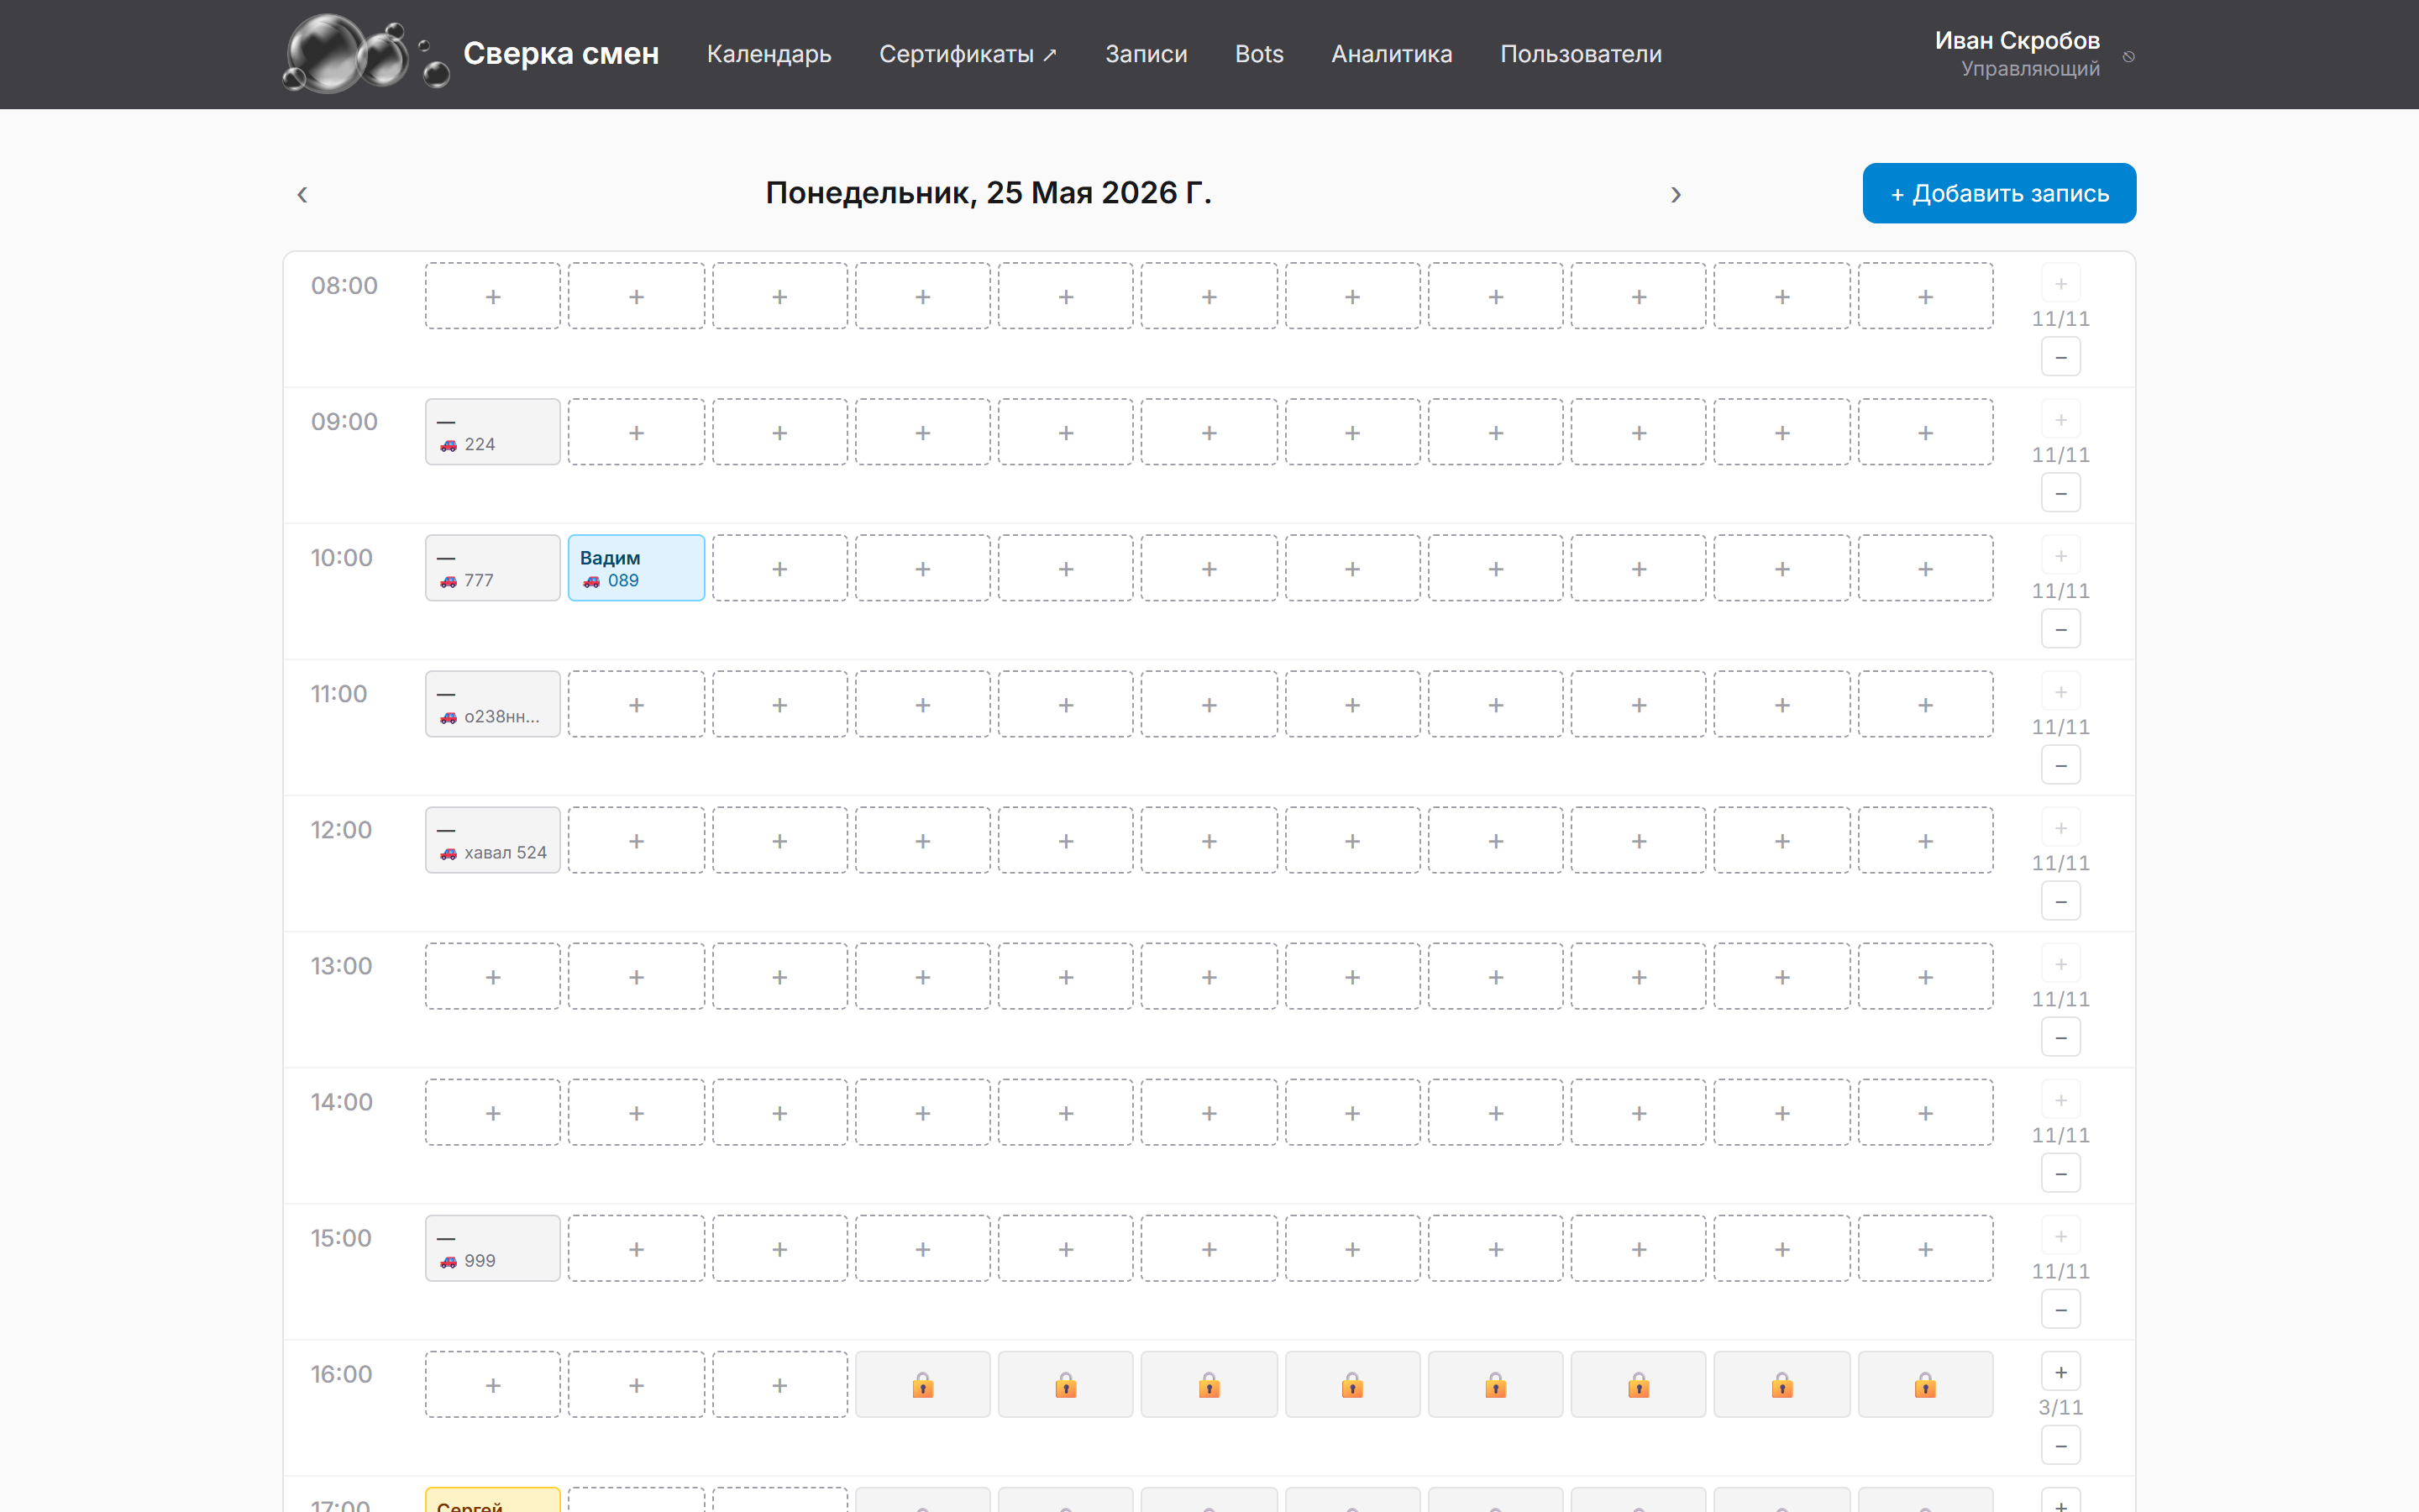Increase slot count for the 16:00 row
Image resolution: width=2419 pixels, height=1512 pixels.
coord(2060,1372)
